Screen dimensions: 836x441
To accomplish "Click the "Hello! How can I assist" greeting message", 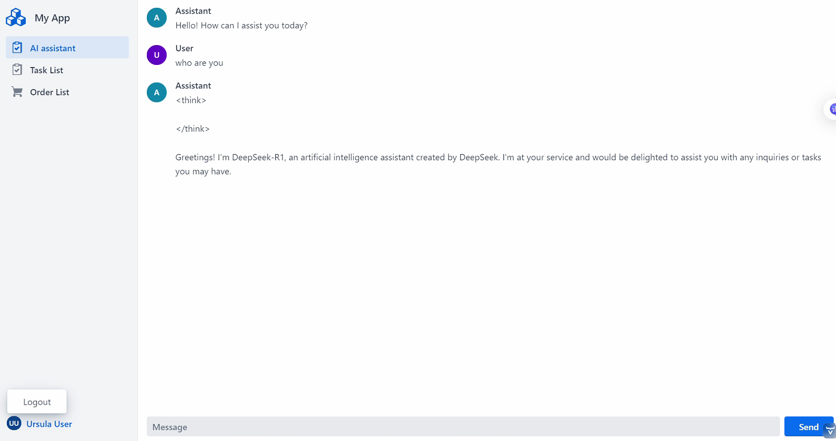I will click(241, 25).
